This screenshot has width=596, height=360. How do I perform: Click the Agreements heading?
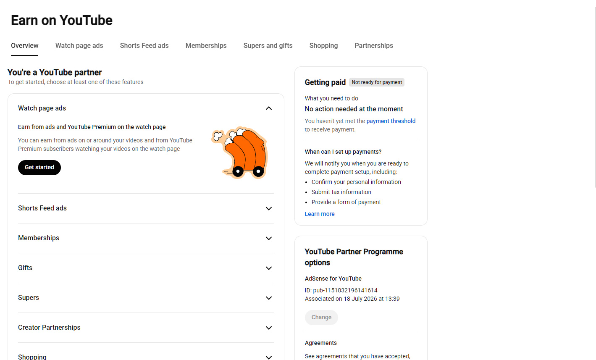coord(321,343)
